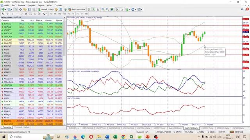The height and width of the screenshot is (140, 250).
Task: Zoom in the chart with magnifier plus
Action: [103, 9]
